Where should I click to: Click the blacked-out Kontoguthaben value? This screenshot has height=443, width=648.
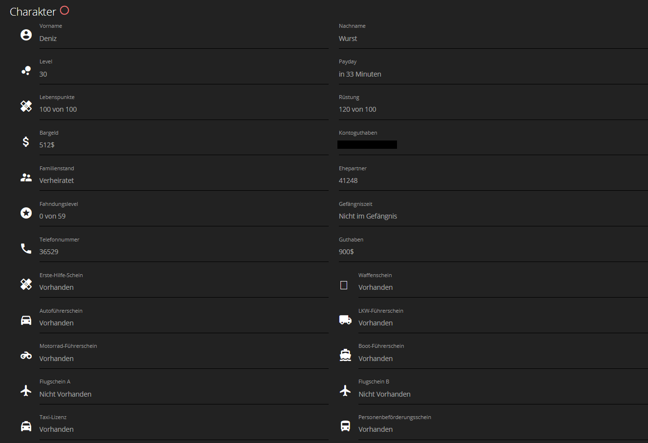tap(367, 144)
